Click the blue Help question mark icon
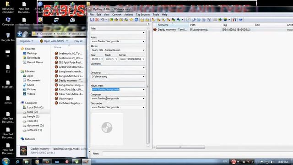Image resolution: width=293 pixels, height=165 pixels. pyautogui.click(x=240, y=20)
